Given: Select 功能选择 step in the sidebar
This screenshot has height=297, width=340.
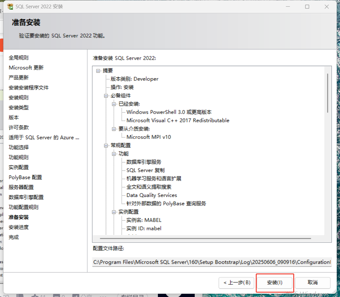Looking at the screenshot, I should [19, 147].
